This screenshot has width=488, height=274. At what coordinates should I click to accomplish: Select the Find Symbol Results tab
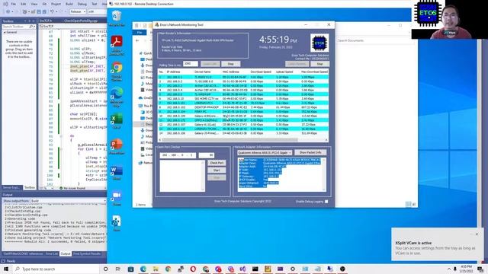(x=87, y=253)
